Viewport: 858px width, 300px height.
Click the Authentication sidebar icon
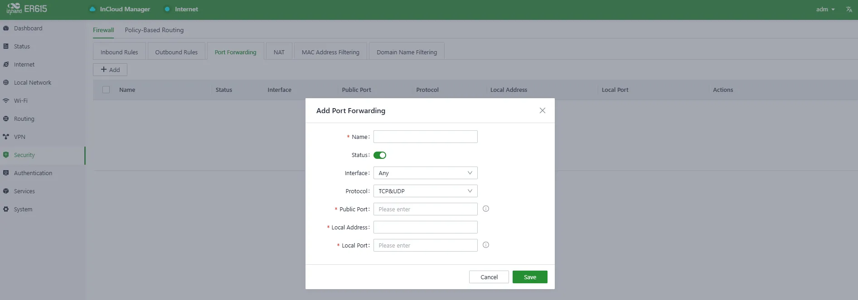[6, 173]
